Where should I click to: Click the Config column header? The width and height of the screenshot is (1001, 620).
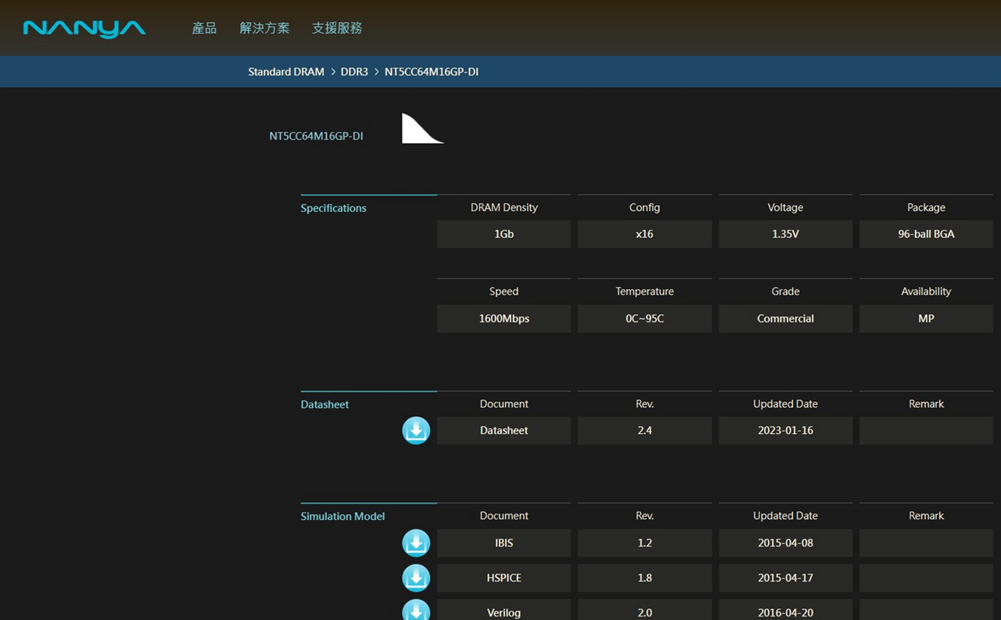tap(644, 208)
